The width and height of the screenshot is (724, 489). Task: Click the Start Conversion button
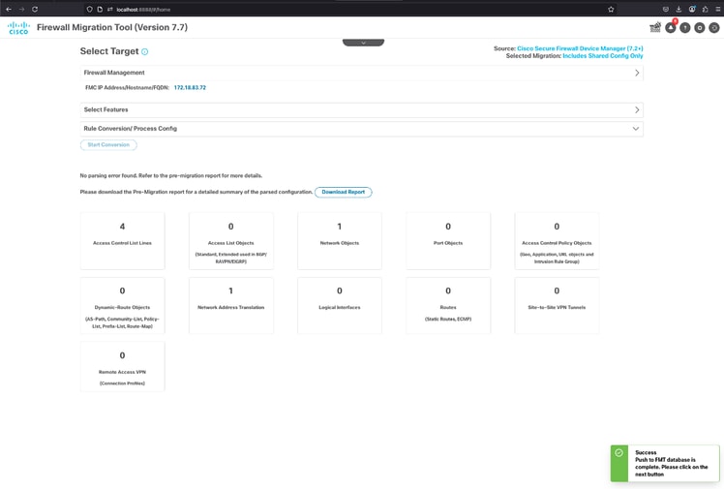coord(108,145)
